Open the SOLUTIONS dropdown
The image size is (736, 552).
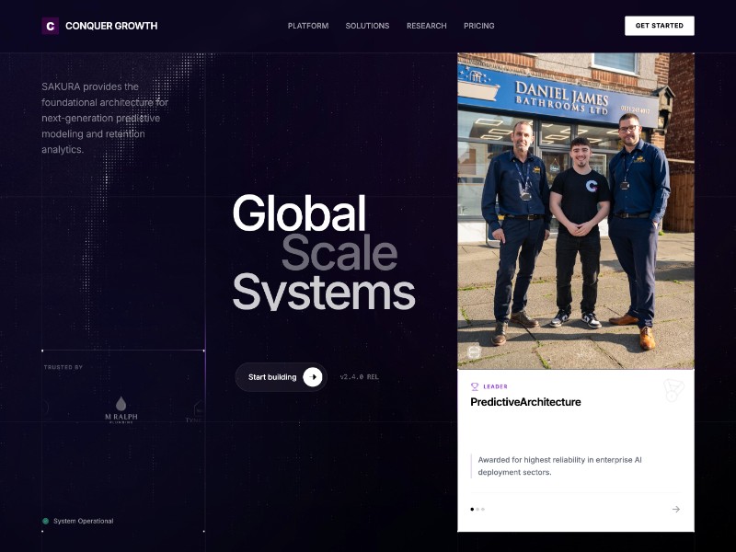[x=367, y=26]
